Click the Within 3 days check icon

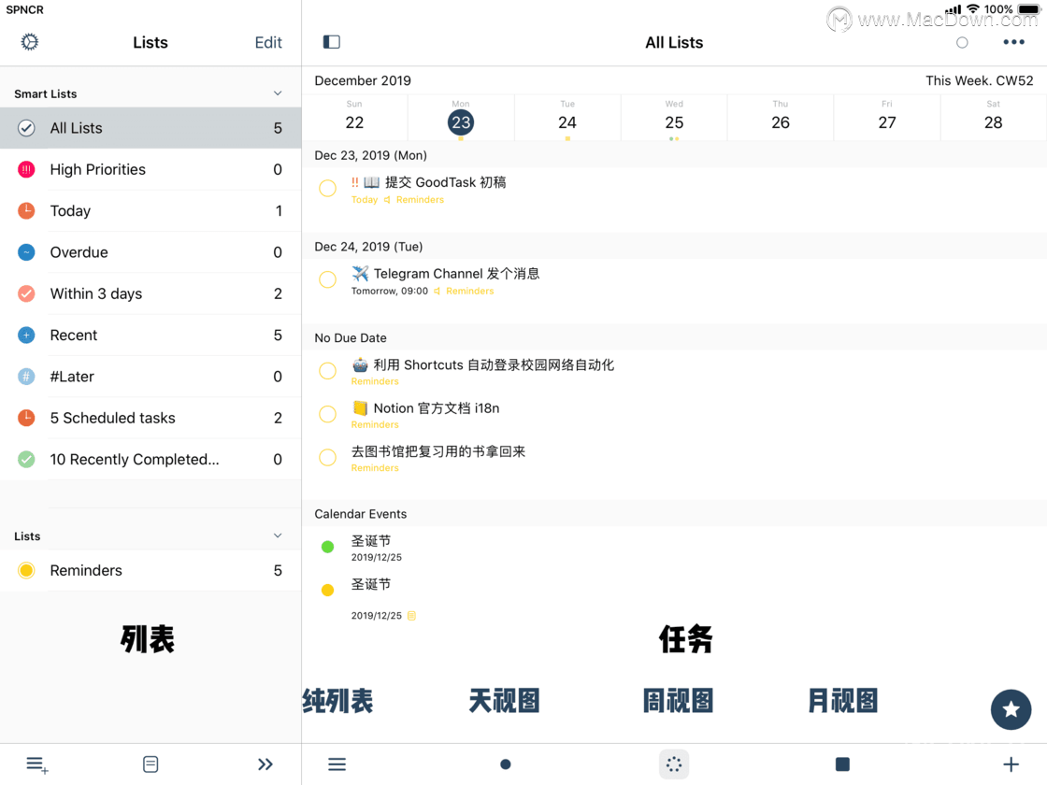pyautogui.click(x=26, y=293)
